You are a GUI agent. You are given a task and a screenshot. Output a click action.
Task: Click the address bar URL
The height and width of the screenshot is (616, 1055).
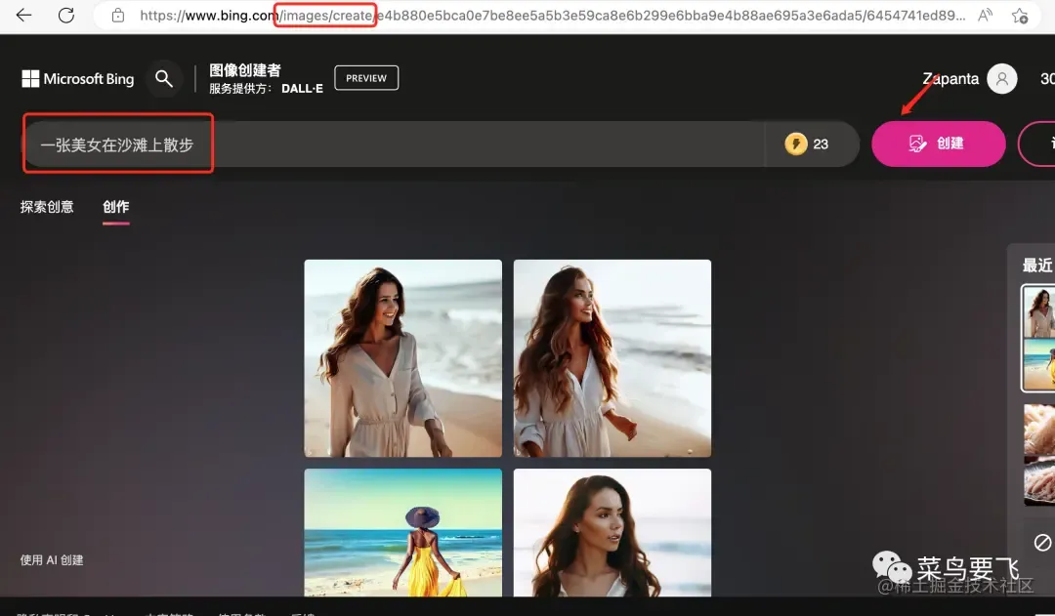(552, 16)
